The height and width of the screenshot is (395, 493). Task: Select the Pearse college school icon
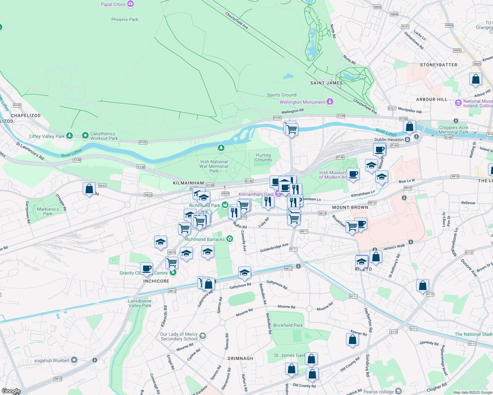(398, 391)
